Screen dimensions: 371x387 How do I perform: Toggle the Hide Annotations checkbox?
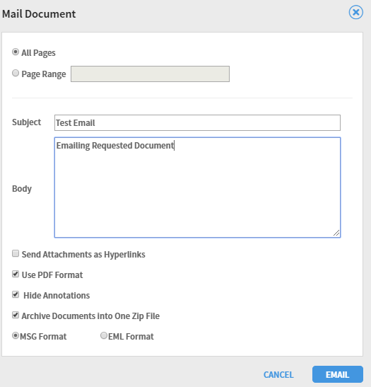point(16,294)
